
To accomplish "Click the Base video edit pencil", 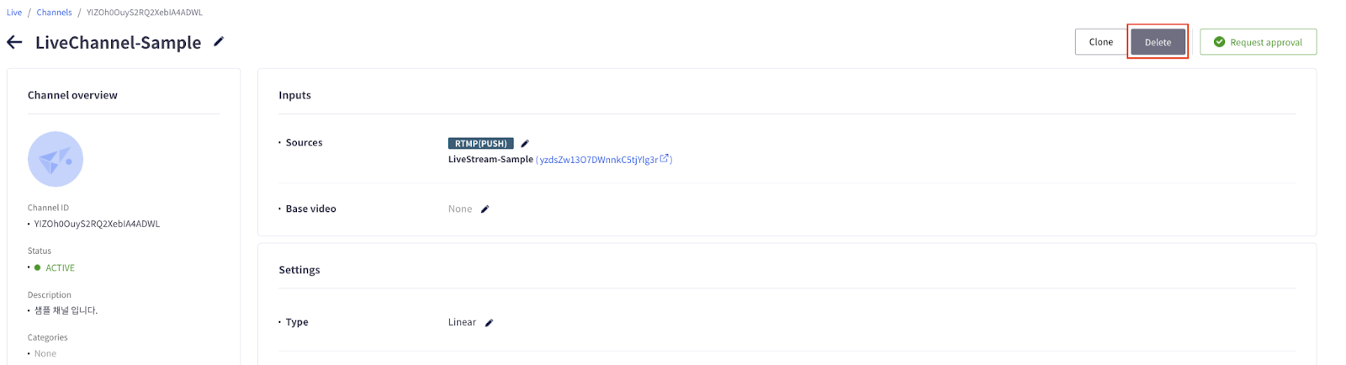I will tap(485, 209).
